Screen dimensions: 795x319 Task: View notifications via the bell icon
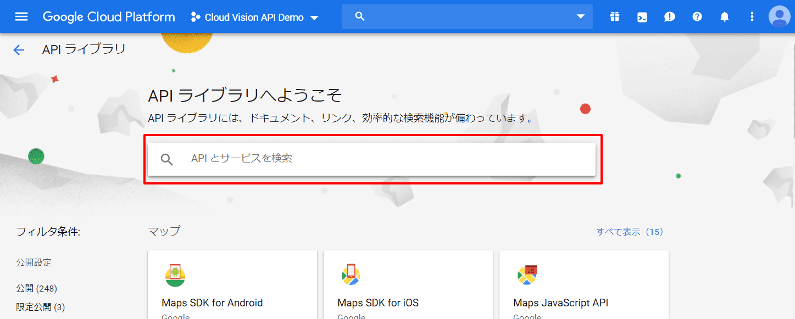(x=724, y=16)
